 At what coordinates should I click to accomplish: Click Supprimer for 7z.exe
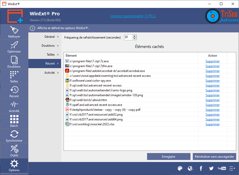point(212,61)
